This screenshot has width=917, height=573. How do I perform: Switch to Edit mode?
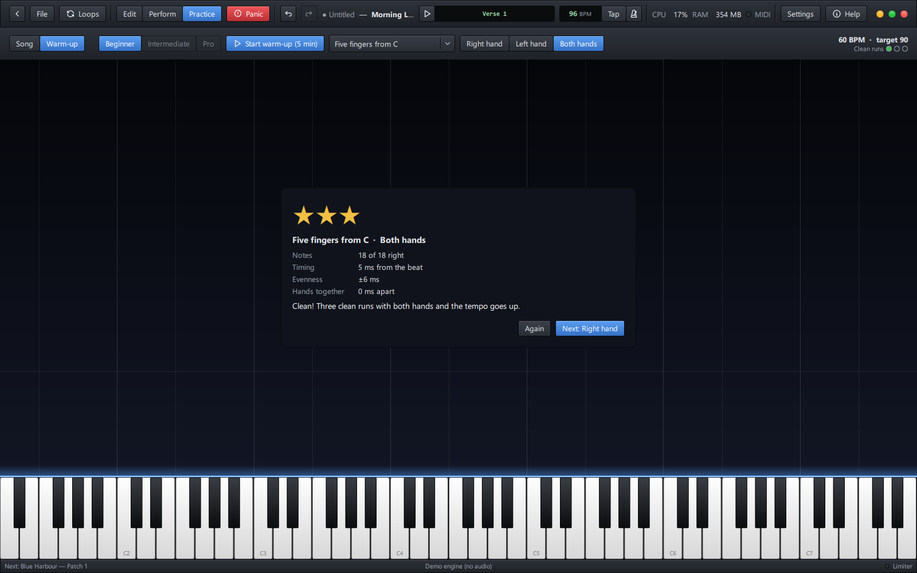(x=130, y=14)
